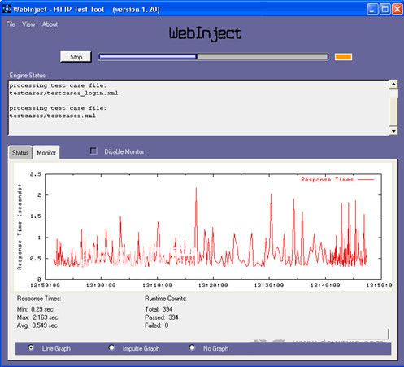Maximize the WebInject window
Image resolution: width=404 pixels, height=367 pixels.
coord(384,9)
